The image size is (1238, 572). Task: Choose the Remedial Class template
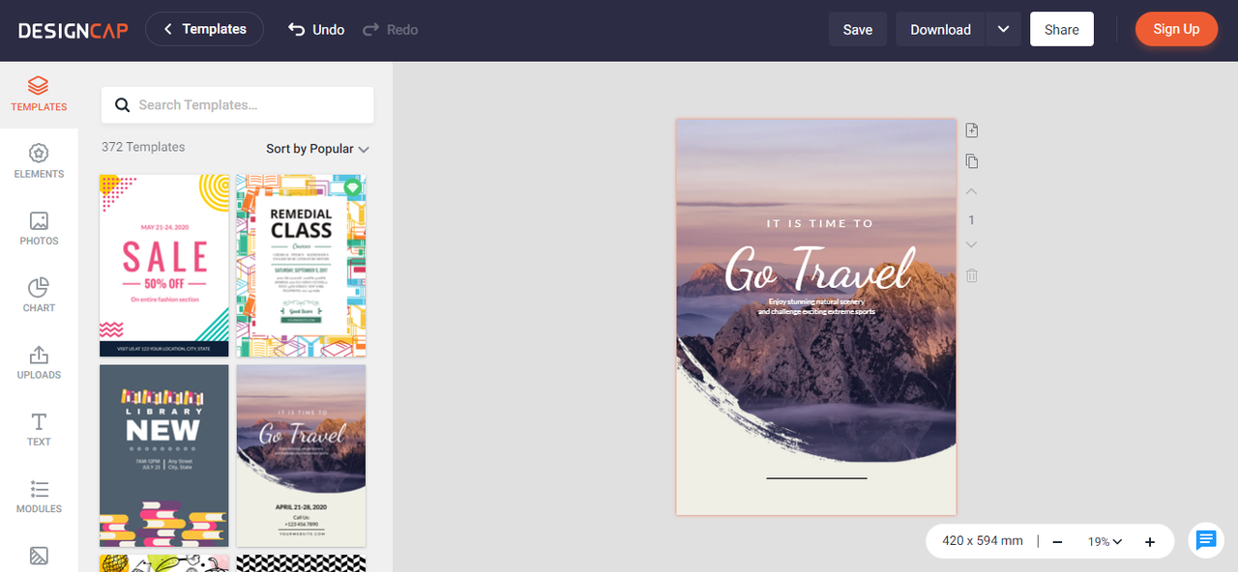point(301,266)
